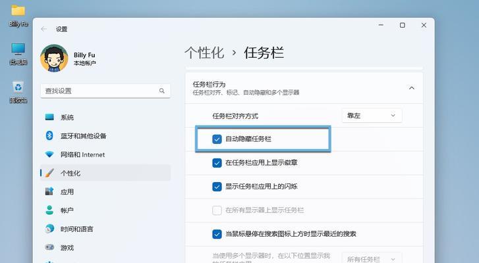Click 个性化 breadcrumb link in title
This screenshot has height=263, width=479.
(x=204, y=53)
